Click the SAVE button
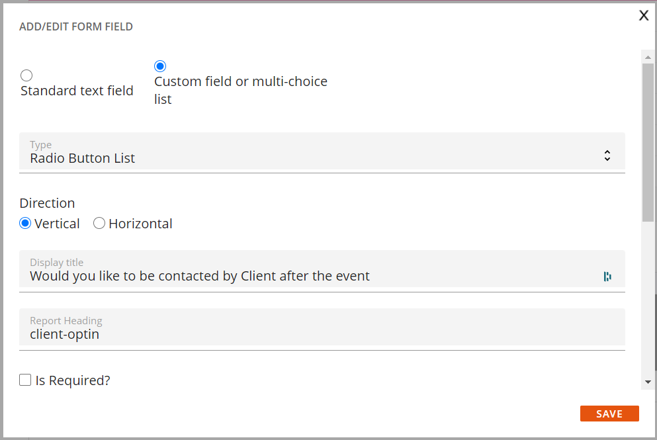The width and height of the screenshot is (657, 440). click(609, 414)
